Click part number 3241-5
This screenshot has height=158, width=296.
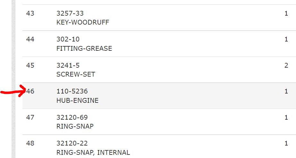pos(68,65)
